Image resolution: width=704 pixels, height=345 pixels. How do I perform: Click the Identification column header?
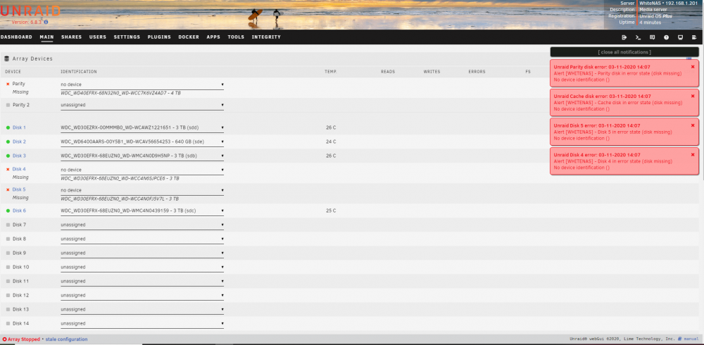tap(79, 72)
